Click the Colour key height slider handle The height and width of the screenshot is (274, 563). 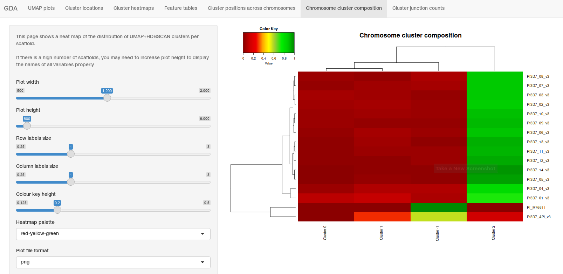click(x=57, y=210)
